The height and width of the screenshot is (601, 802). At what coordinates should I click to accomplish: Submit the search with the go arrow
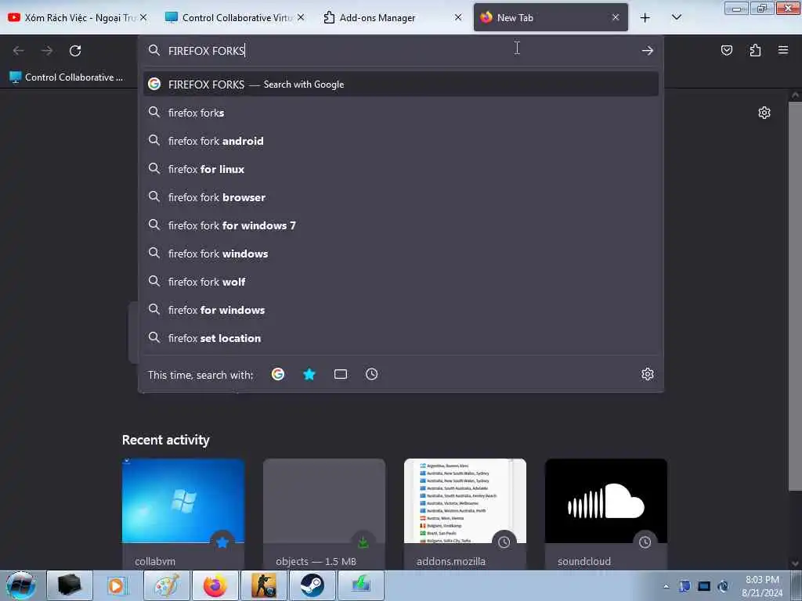648,51
